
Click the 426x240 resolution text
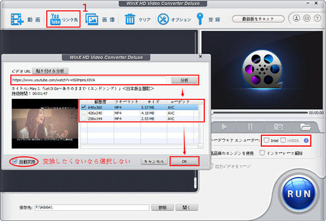pos(95,113)
